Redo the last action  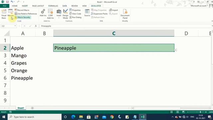point(18,2)
